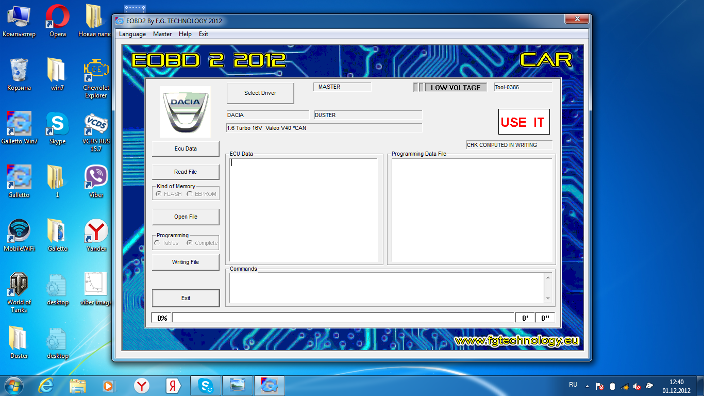Click the Read File button

(x=186, y=172)
